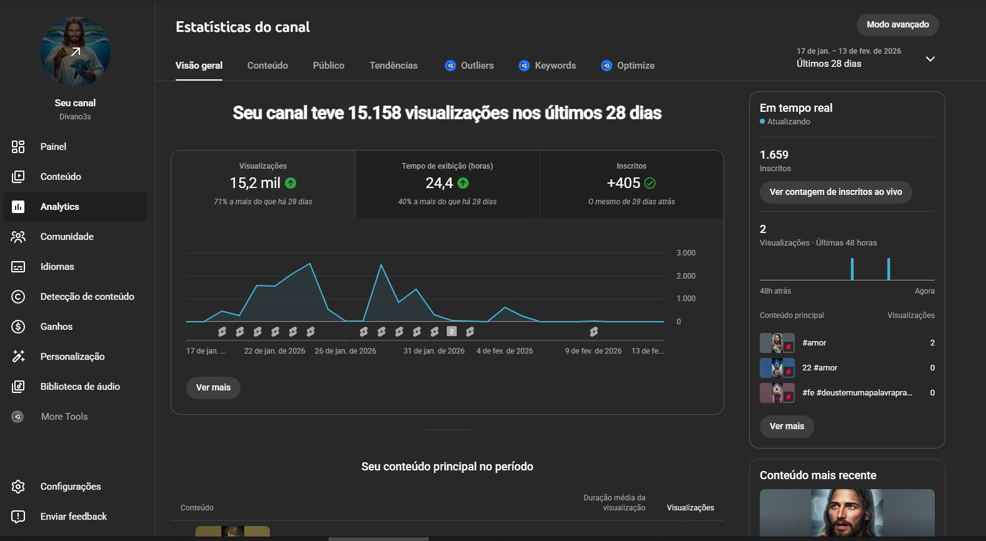Click the #amor video title
The width and height of the screenshot is (986, 541).
[x=814, y=343]
